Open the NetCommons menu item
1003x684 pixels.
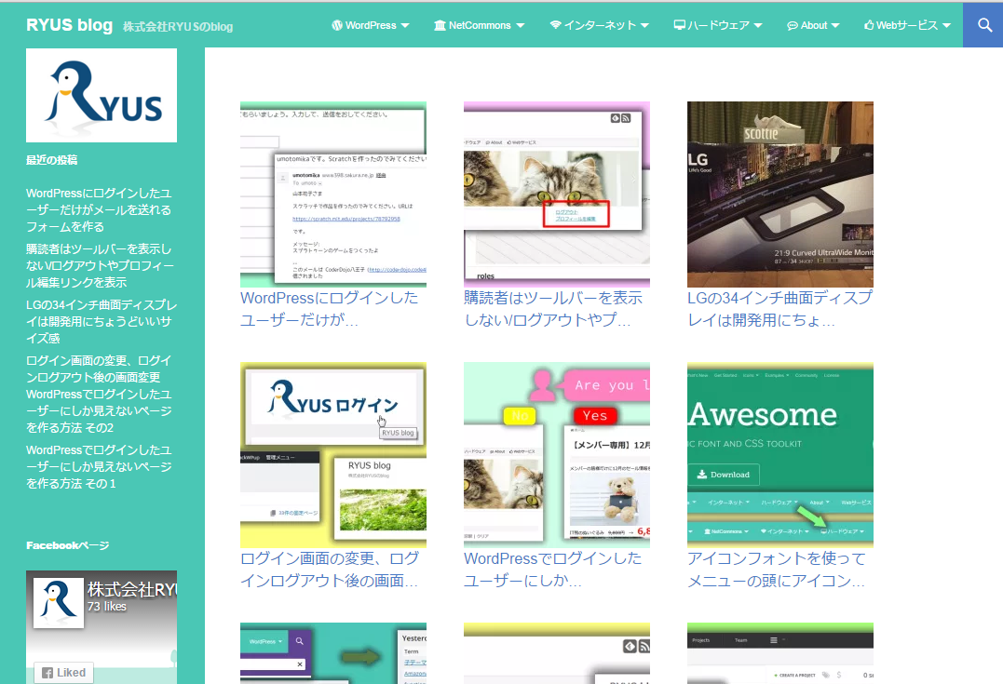click(480, 25)
